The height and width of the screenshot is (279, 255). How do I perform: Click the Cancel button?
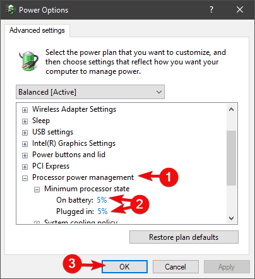175,267
